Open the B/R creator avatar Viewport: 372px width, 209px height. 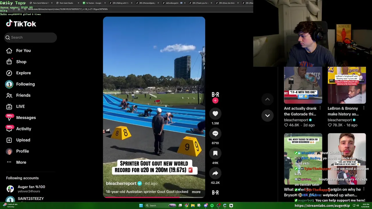tap(215, 95)
